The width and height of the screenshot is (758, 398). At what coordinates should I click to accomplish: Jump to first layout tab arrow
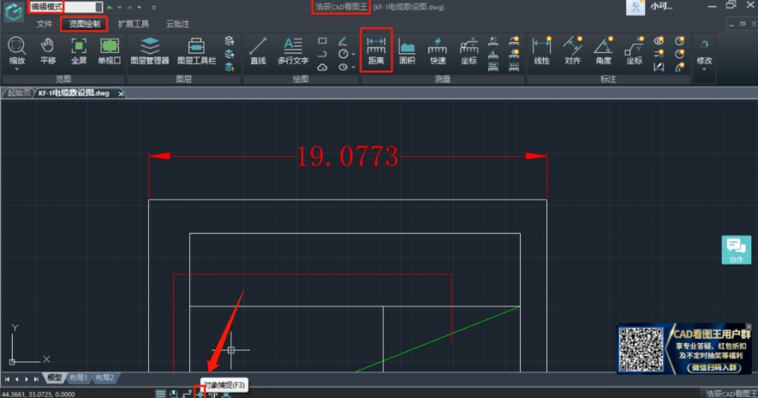(7, 378)
